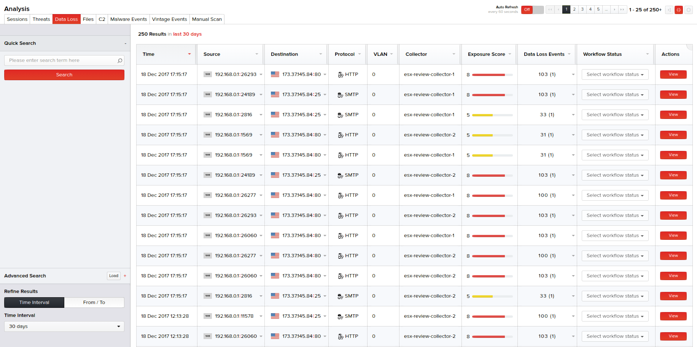
Task: Toggle the Auto Refresh switch
Action: pyautogui.click(x=532, y=10)
